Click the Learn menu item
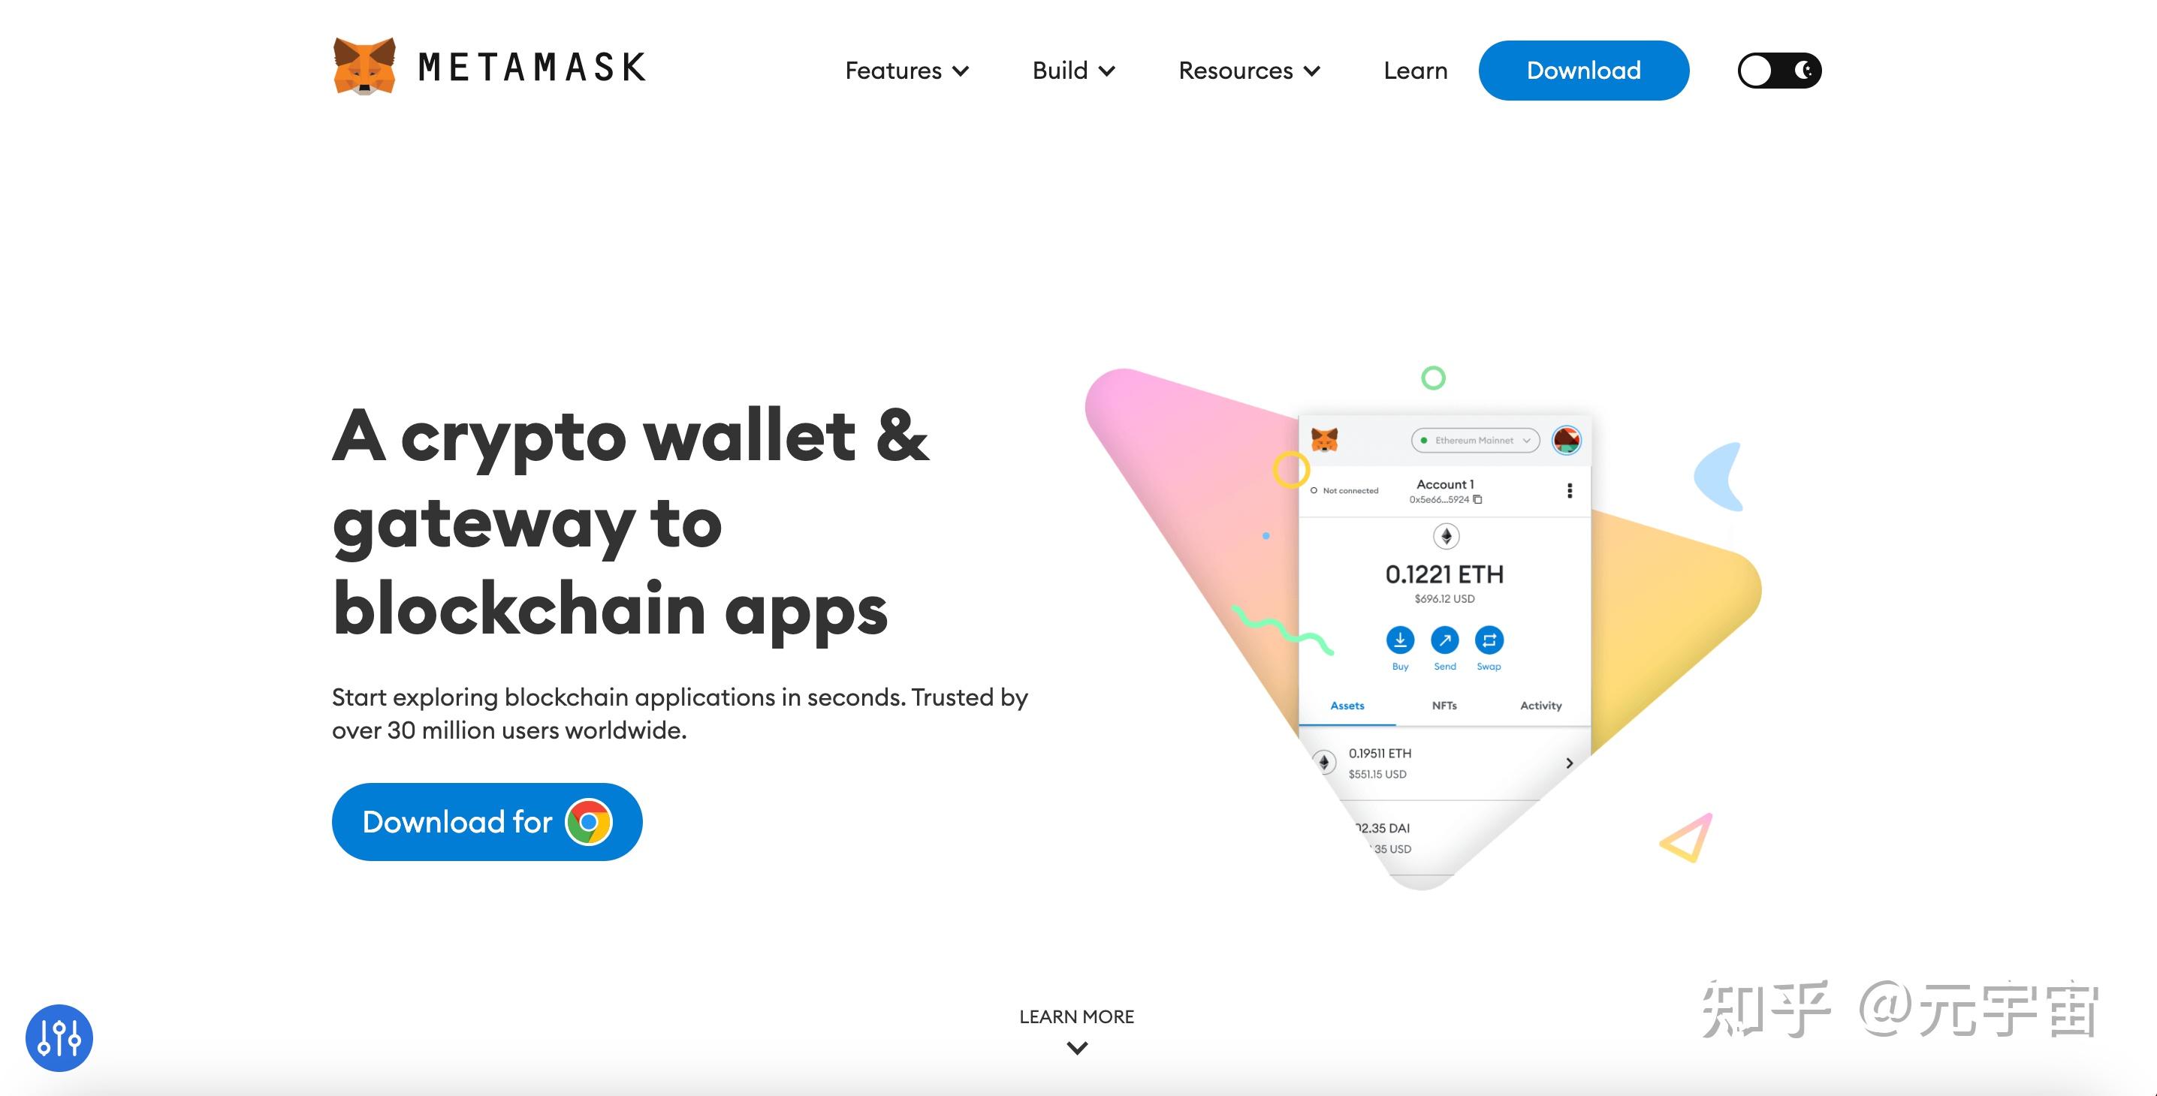Image resolution: width=2157 pixels, height=1096 pixels. coord(1413,70)
